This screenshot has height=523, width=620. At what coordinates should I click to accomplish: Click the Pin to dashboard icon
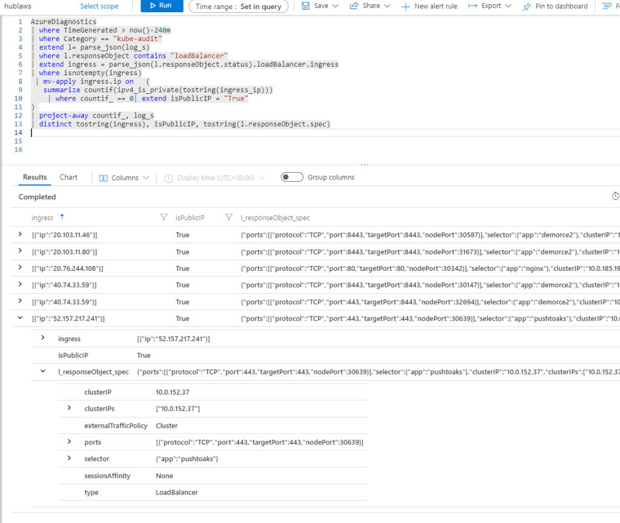tap(526, 6)
